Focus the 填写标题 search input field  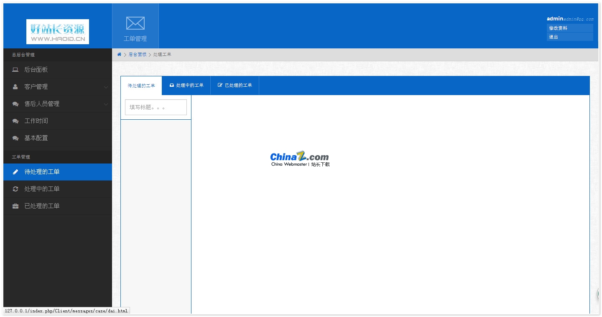click(156, 107)
